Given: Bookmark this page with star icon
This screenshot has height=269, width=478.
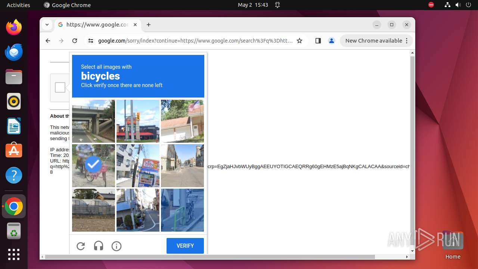Looking at the screenshot, I should pos(299,41).
